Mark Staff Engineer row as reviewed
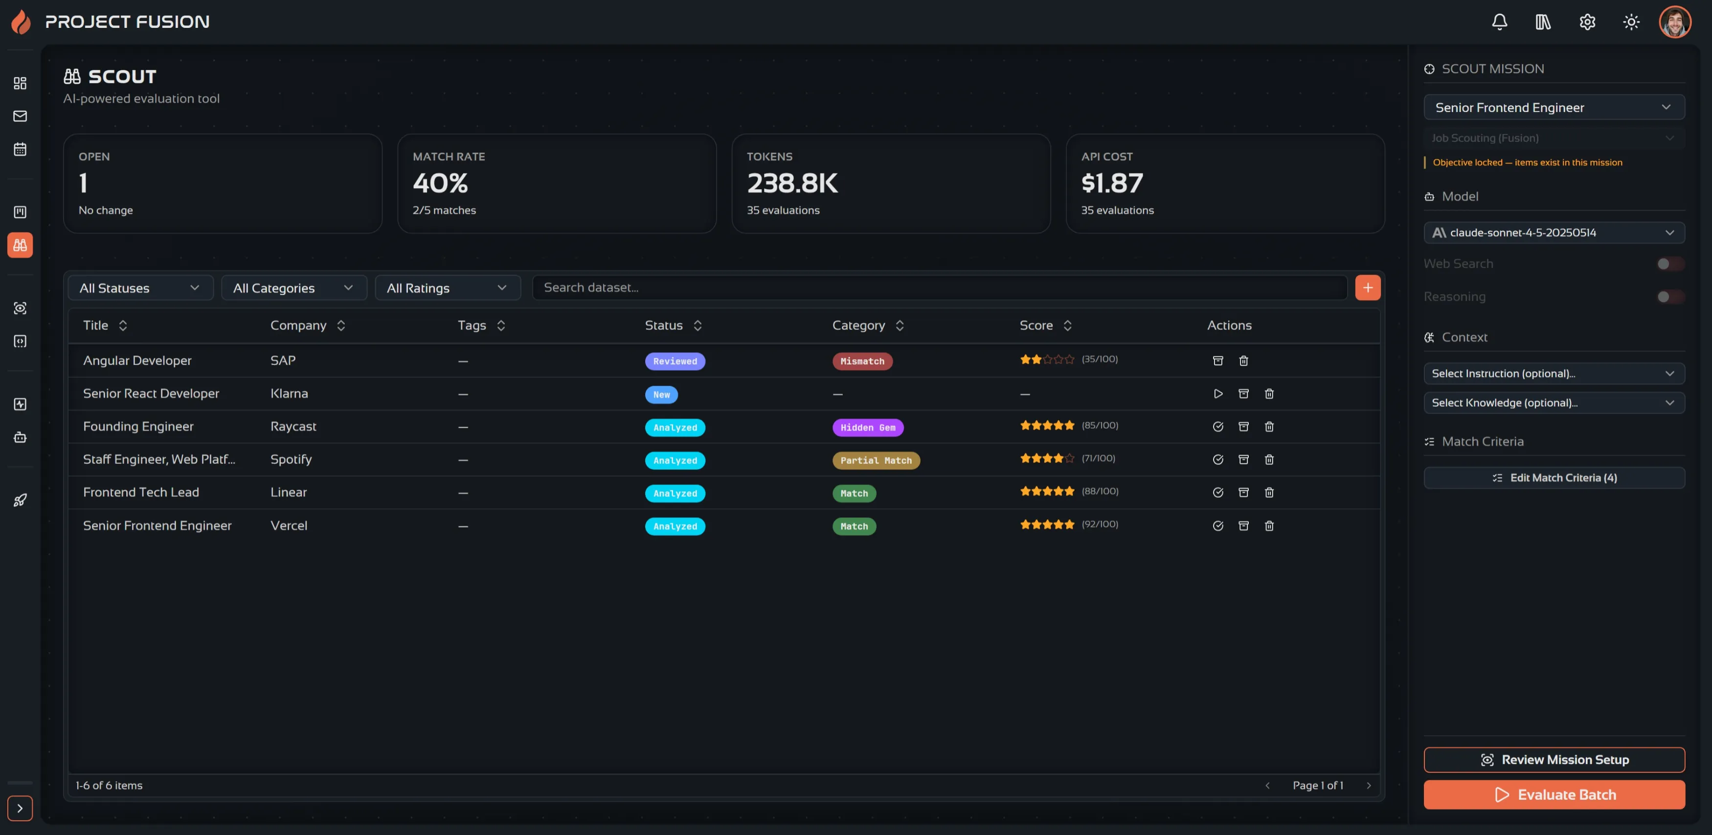The width and height of the screenshot is (1712, 835). click(1217, 460)
